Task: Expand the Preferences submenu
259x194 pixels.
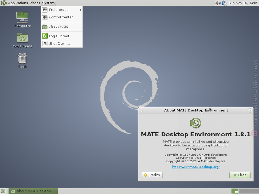Action: coord(62,10)
